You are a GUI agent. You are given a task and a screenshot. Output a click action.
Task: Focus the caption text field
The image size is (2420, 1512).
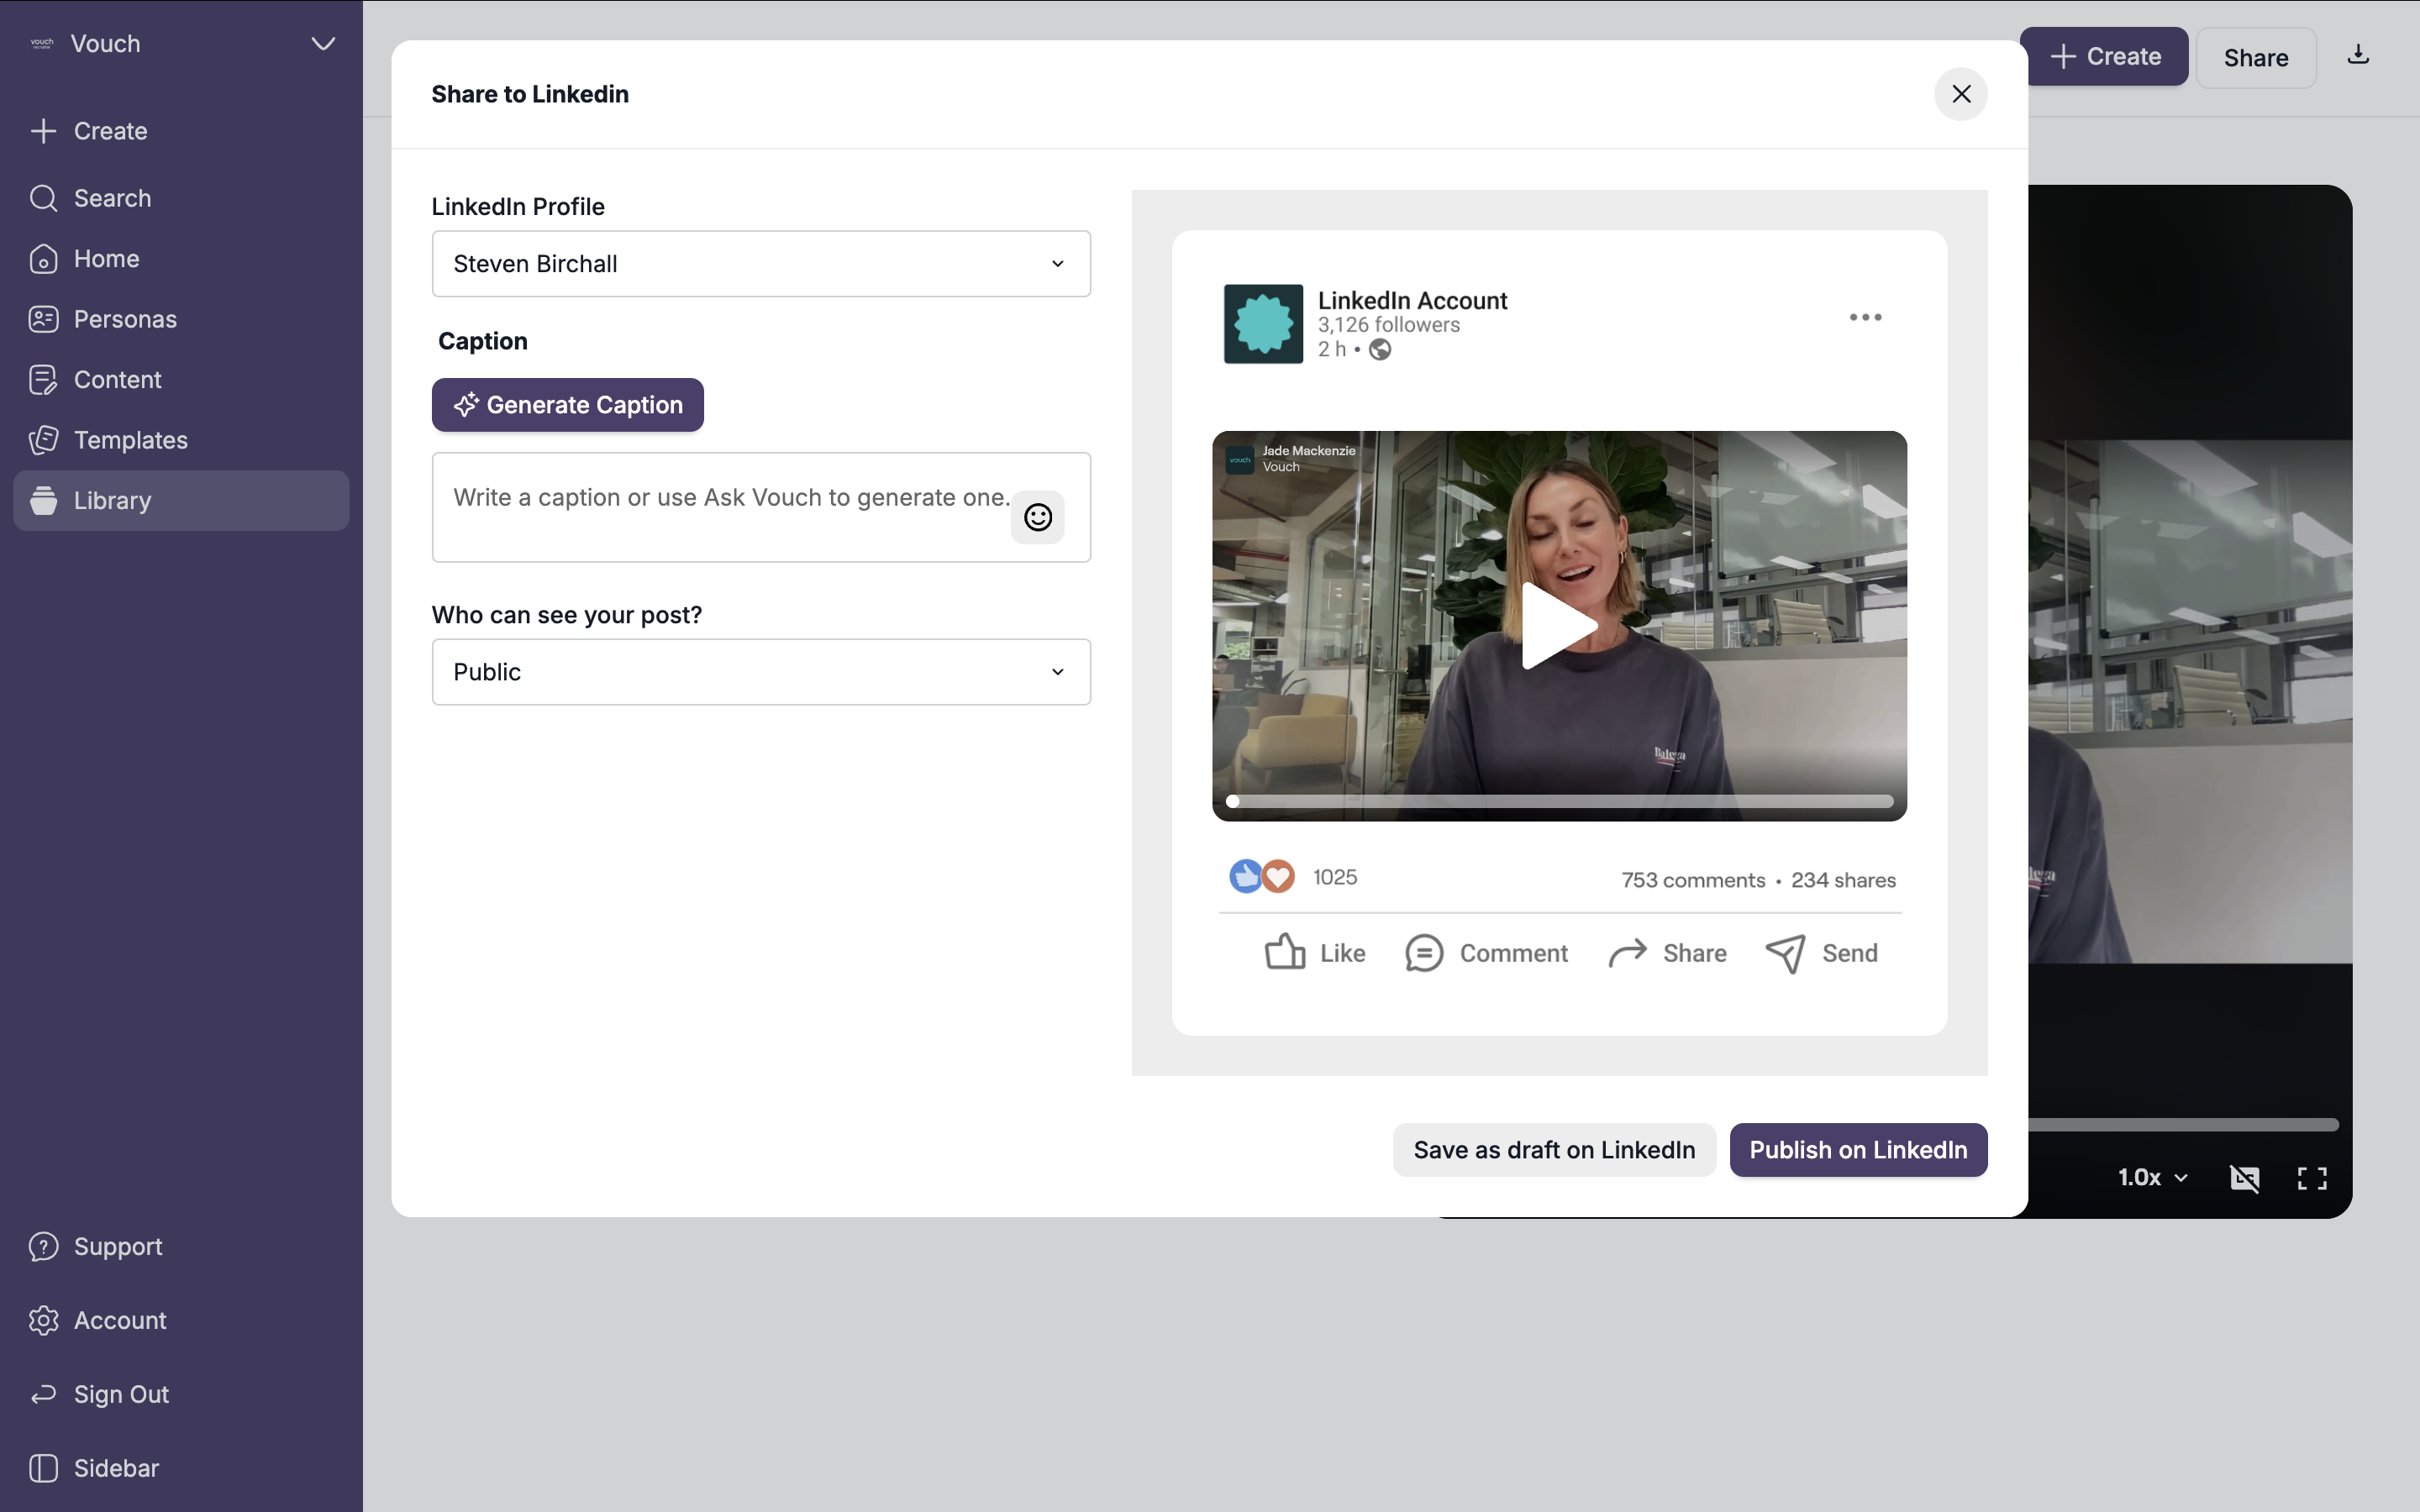pyautogui.click(x=761, y=507)
